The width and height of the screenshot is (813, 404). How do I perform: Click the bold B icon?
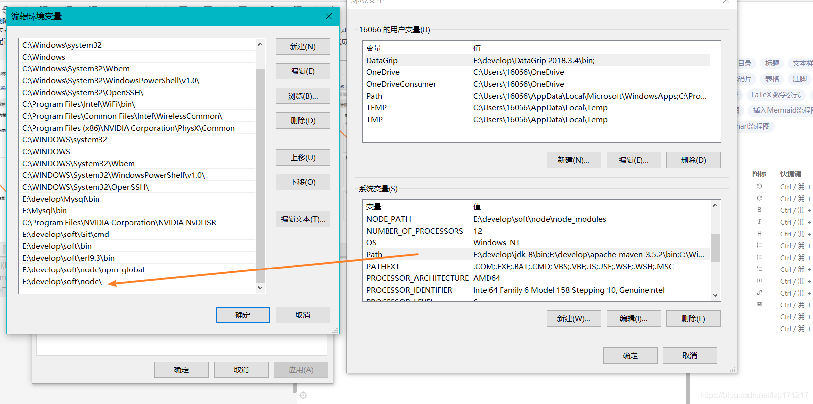[x=759, y=210]
